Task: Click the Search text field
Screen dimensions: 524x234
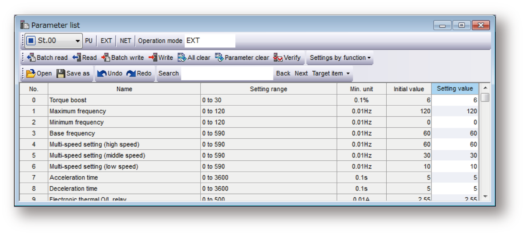Action: [227, 74]
